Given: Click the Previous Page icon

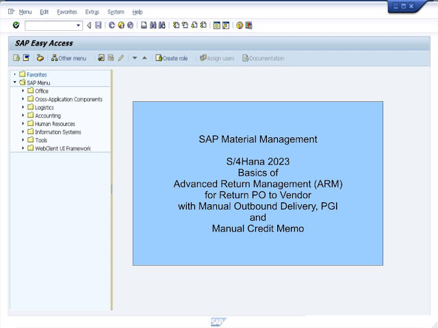Looking at the screenshot, I should click(x=185, y=25).
